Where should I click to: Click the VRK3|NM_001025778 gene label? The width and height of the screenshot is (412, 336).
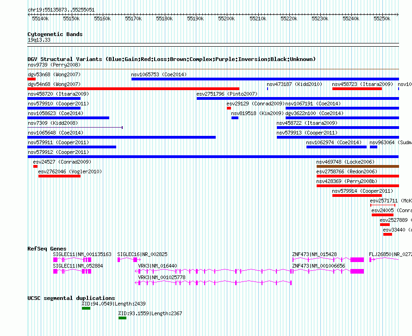pyautogui.click(x=162, y=277)
